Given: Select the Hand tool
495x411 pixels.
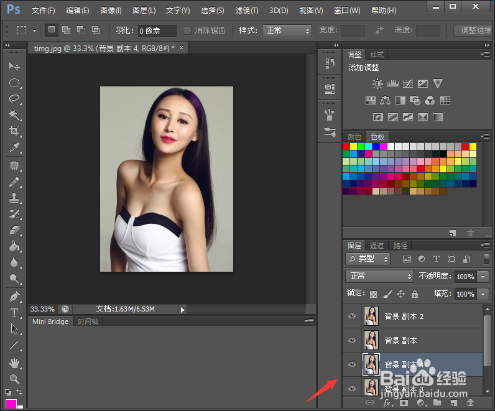Looking at the screenshot, I should (14, 363).
